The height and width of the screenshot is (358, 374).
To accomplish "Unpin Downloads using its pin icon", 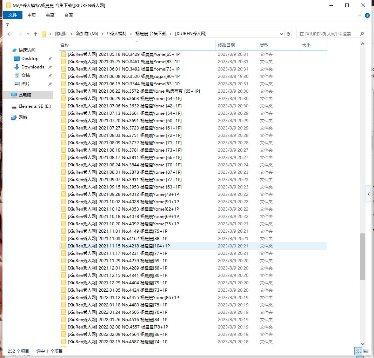I will click(x=50, y=67).
